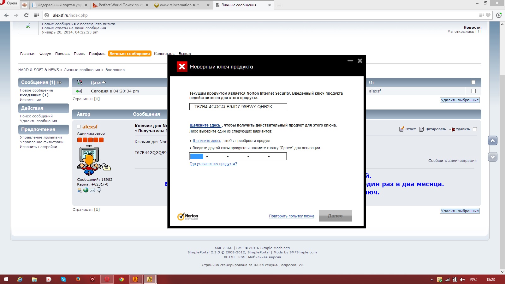Delete the message with the Удалить icon
Image resolution: width=505 pixels, height=284 pixels.
pos(460,129)
